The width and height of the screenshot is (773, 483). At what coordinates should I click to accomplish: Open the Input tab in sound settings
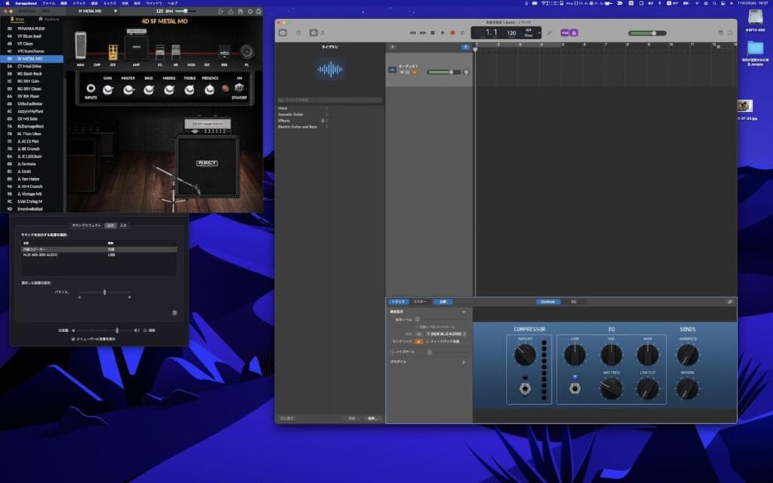[123, 225]
